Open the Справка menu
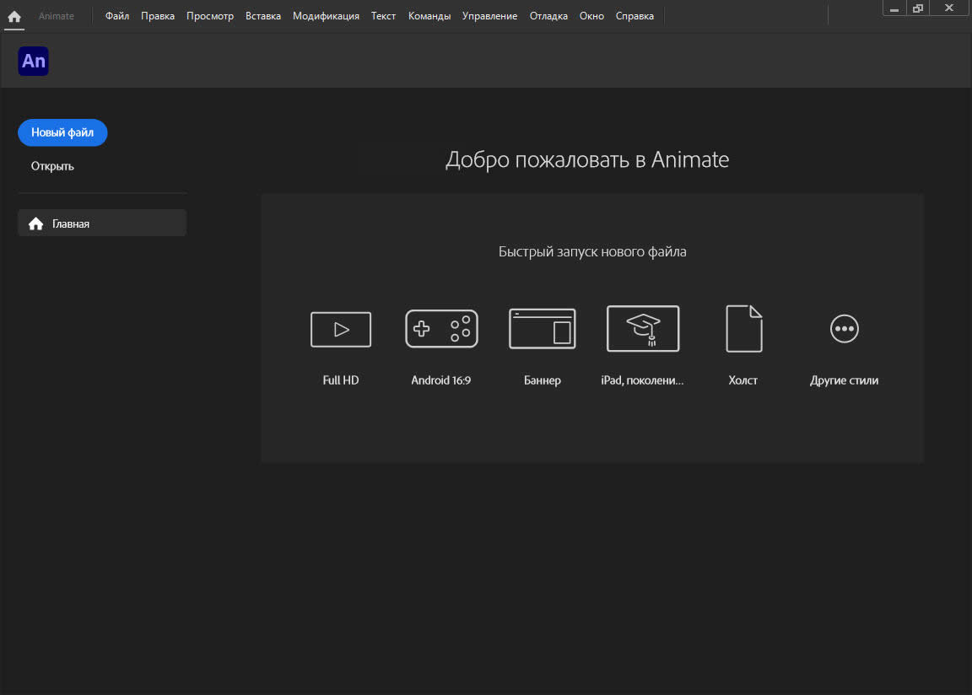The height and width of the screenshot is (695, 972). click(x=634, y=16)
